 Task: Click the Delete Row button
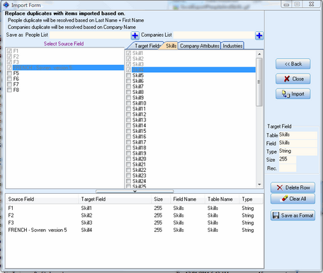pyautogui.click(x=293, y=187)
